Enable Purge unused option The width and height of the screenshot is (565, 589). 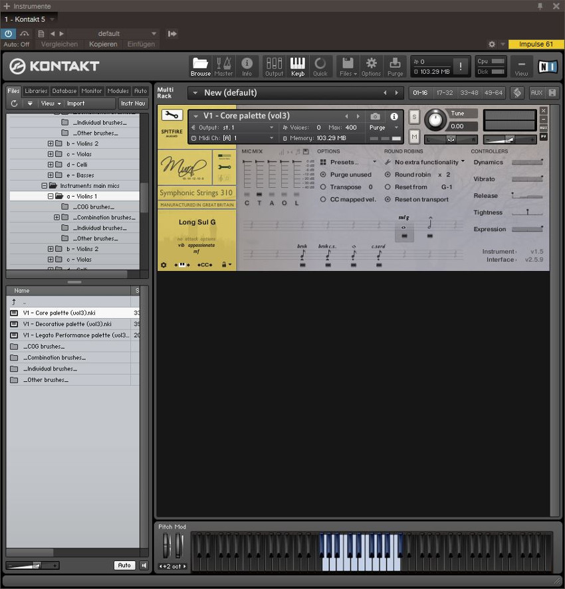(x=323, y=175)
